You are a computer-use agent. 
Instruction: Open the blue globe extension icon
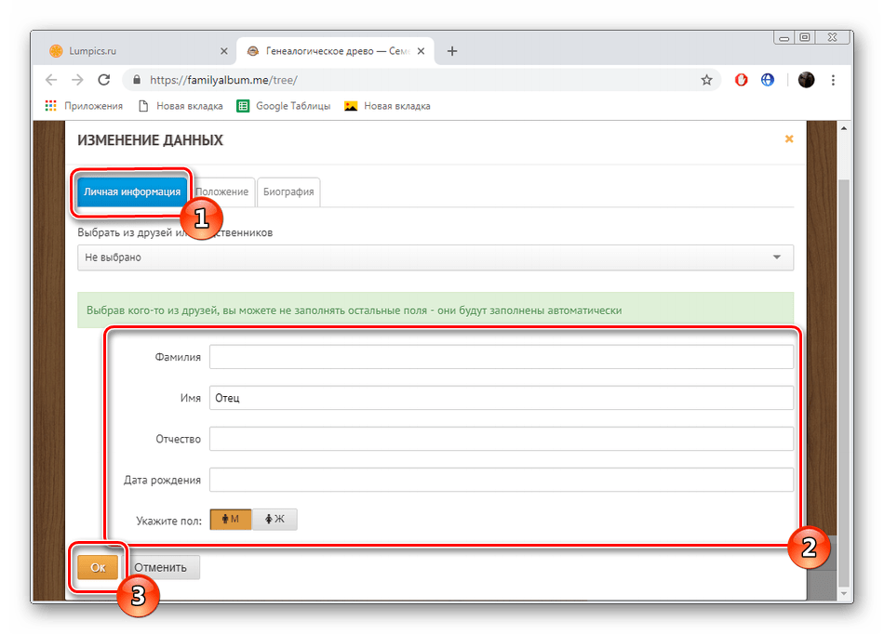tap(768, 80)
